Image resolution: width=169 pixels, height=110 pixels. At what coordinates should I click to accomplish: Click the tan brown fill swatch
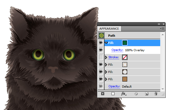tap(125, 79)
